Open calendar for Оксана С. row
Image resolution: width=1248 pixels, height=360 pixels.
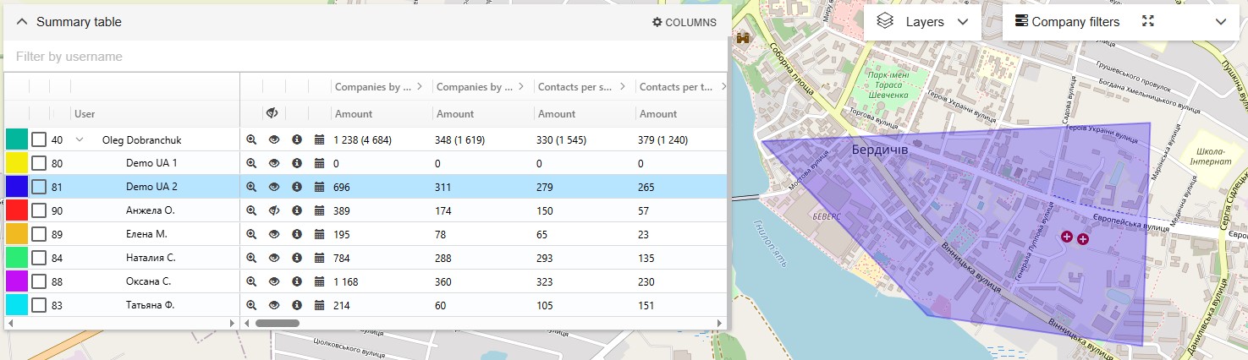pos(319,281)
